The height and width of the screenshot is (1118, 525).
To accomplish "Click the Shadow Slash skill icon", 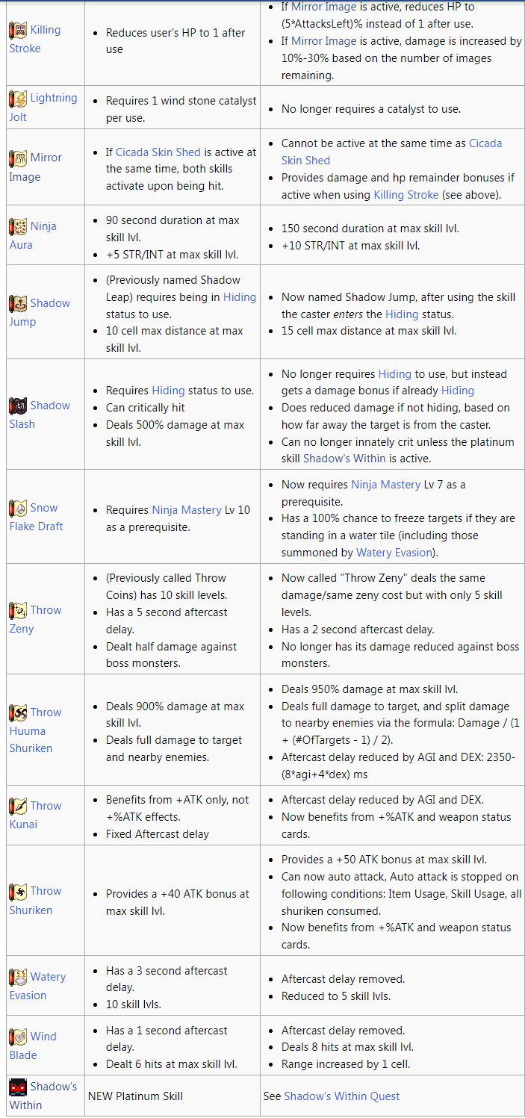I will pyautogui.click(x=18, y=406).
